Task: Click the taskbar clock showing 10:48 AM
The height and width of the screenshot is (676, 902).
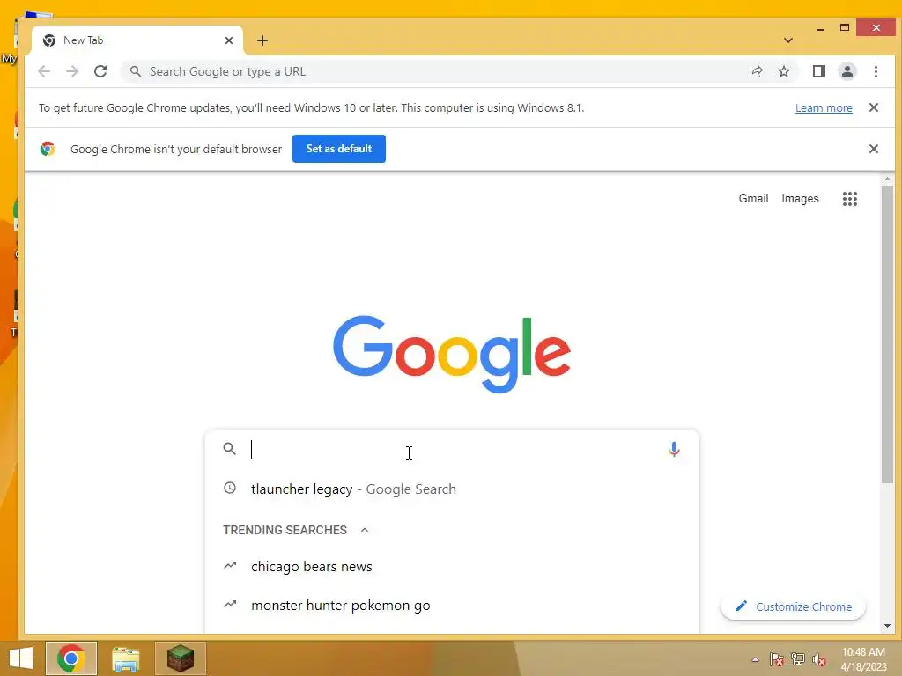Action: click(x=863, y=659)
